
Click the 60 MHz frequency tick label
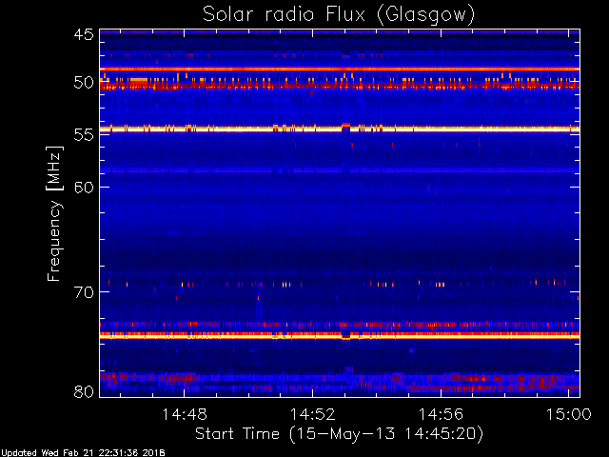[x=84, y=188]
